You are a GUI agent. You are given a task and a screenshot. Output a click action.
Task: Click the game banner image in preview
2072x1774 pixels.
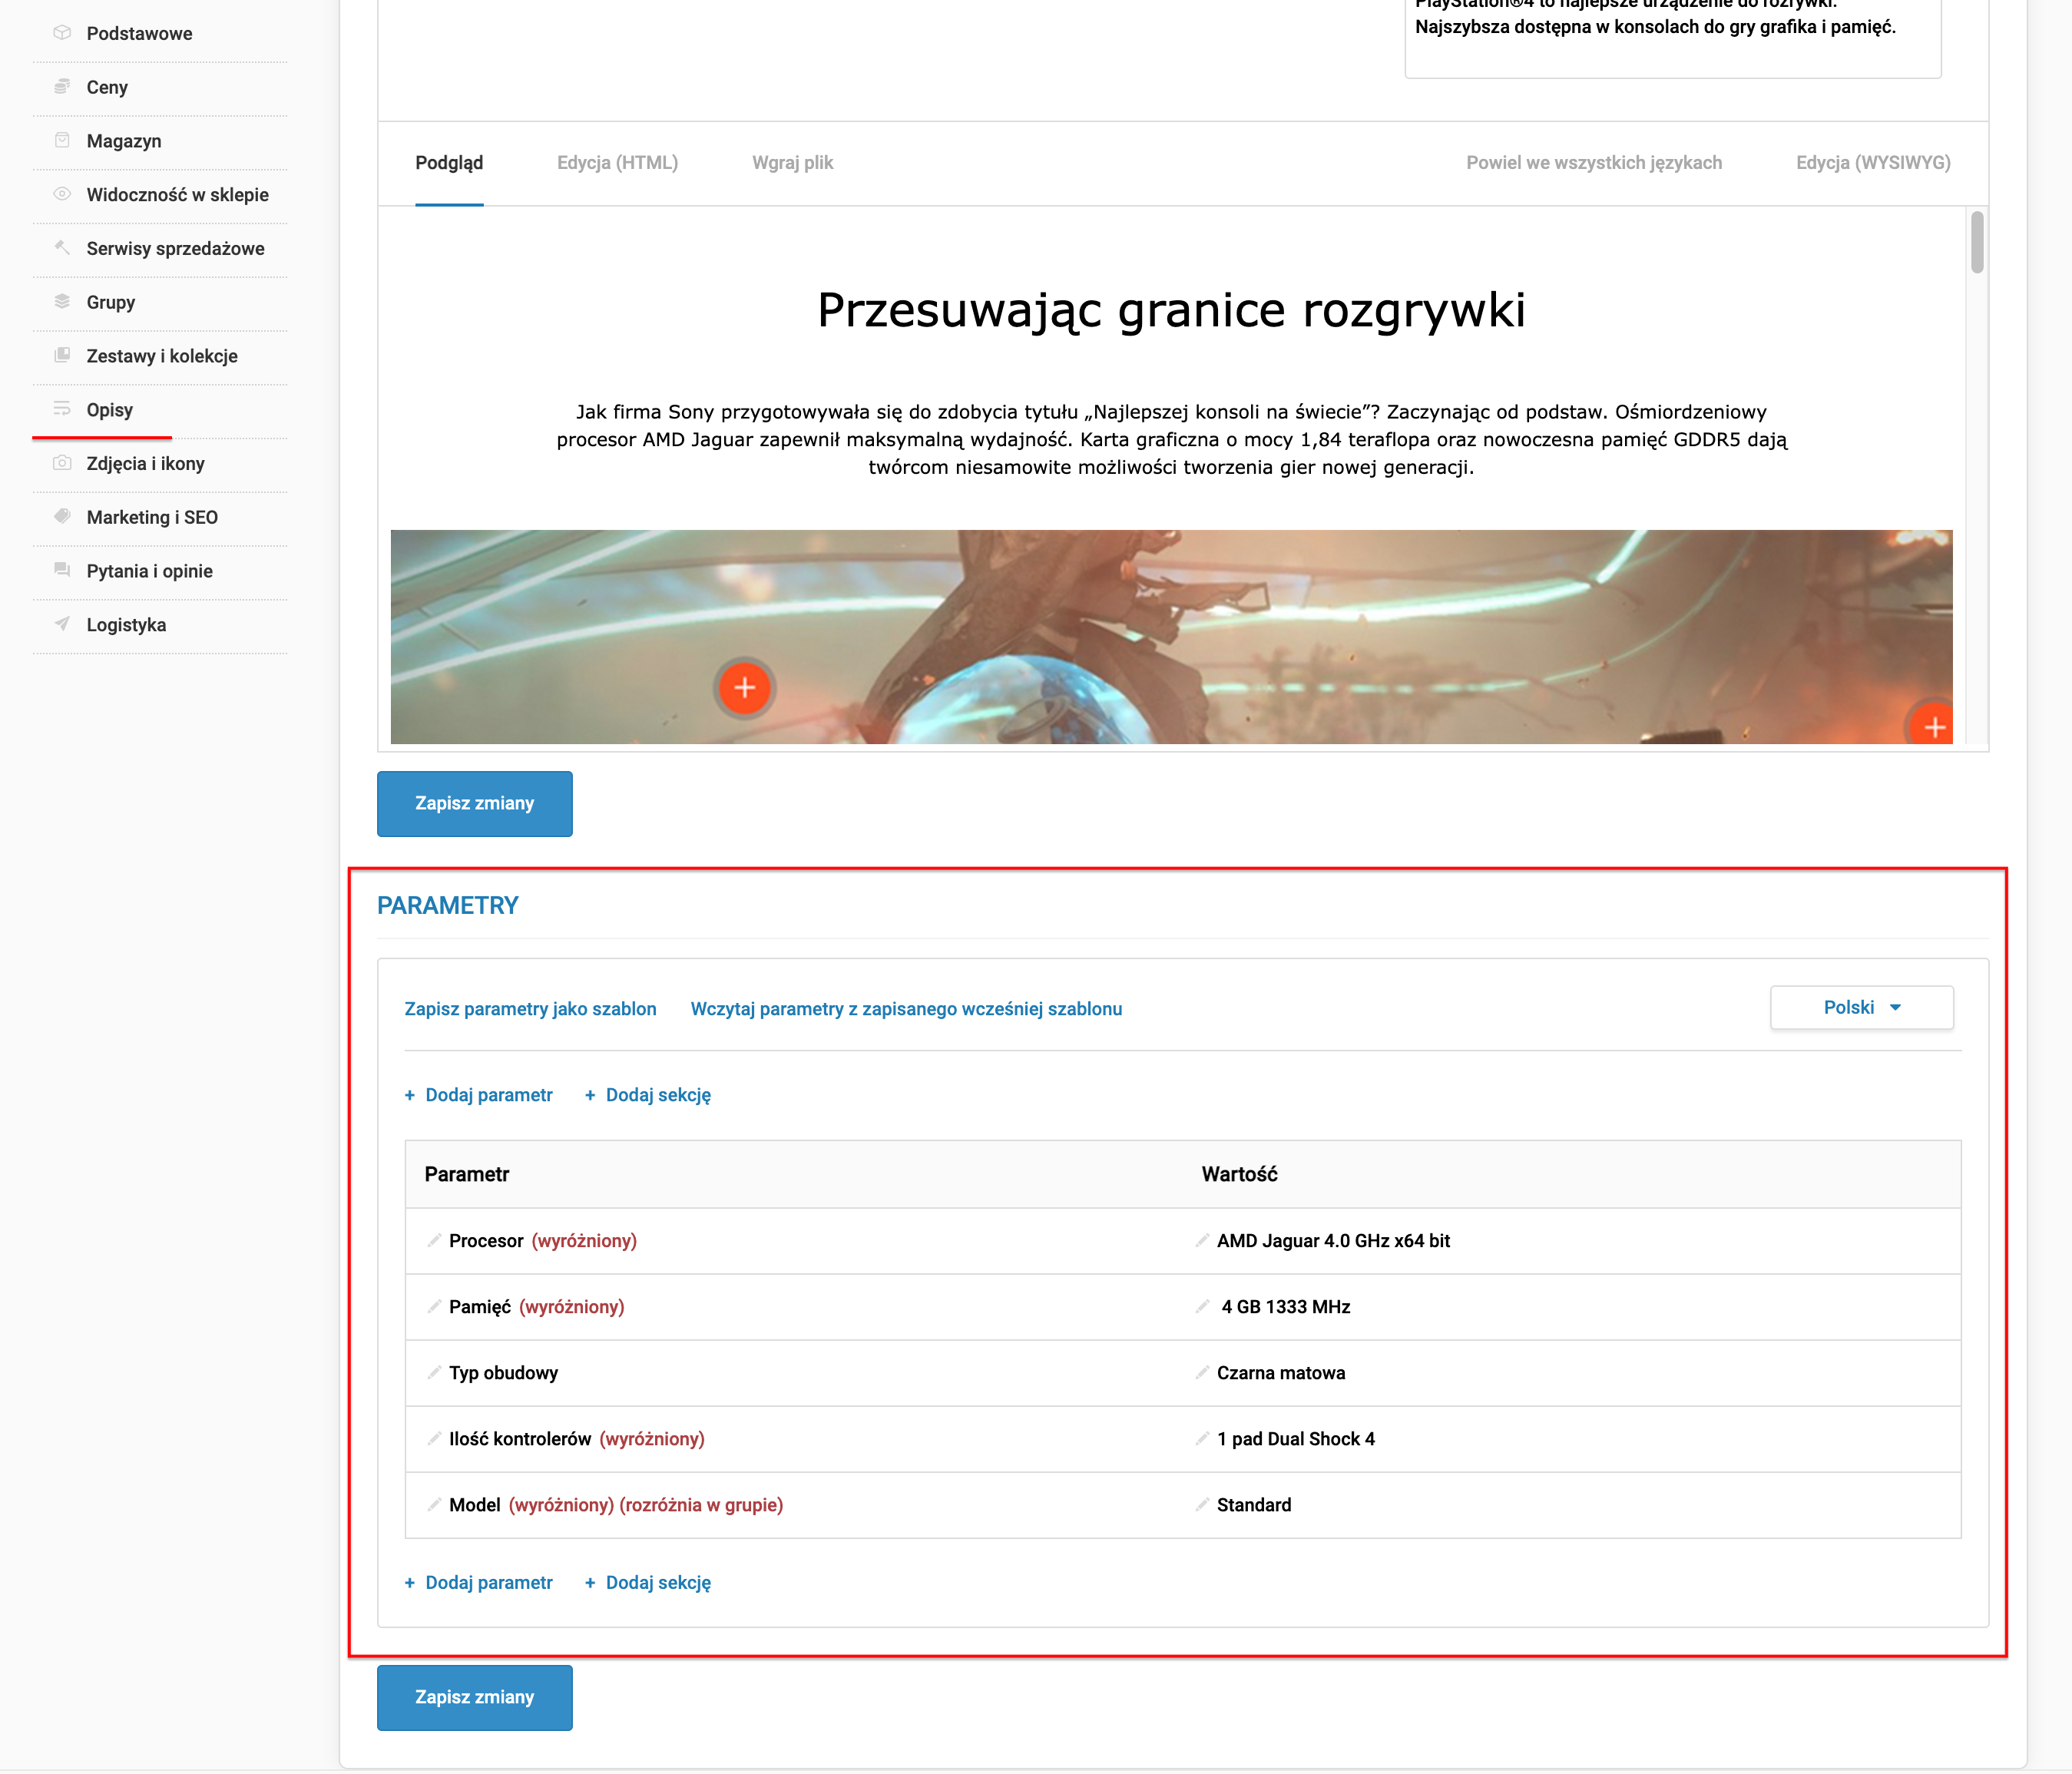[x=1171, y=636]
